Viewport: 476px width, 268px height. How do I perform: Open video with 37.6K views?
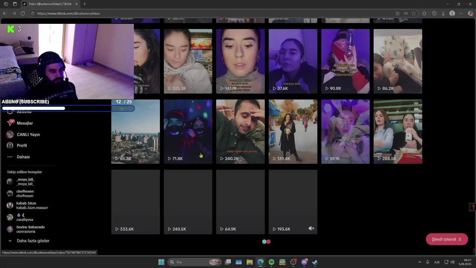pos(293,61)
